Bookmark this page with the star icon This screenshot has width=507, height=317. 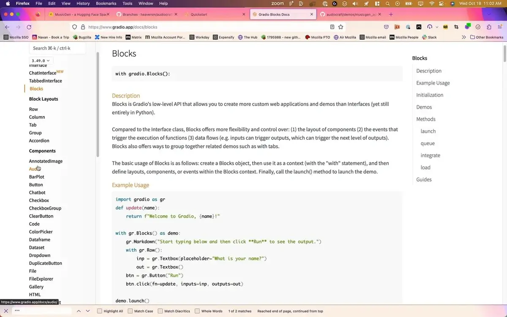[x=341, y=27]
